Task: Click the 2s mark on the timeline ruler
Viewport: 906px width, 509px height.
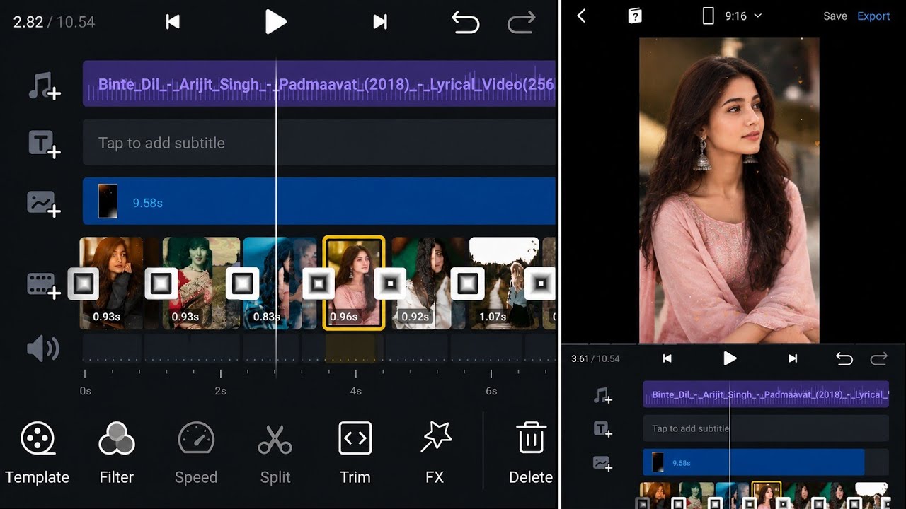Action: tap(220, 390)
